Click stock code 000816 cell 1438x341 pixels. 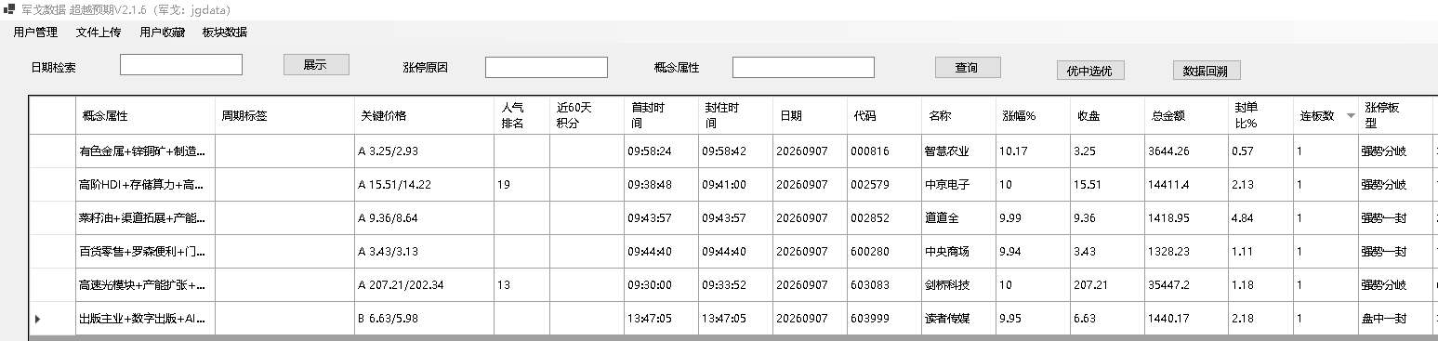tap(884, 151)
